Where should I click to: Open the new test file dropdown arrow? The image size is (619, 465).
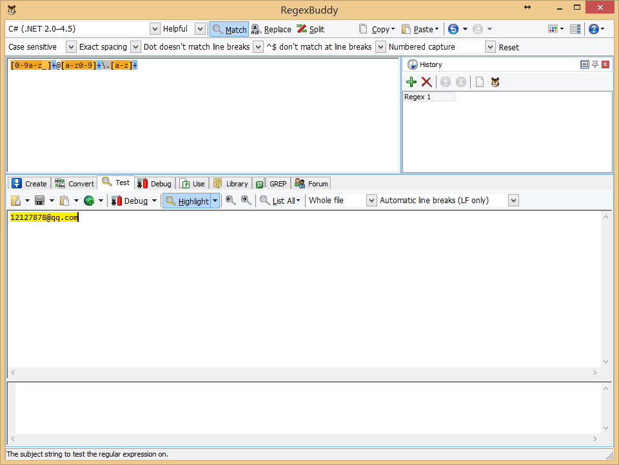tap(27, 201)
